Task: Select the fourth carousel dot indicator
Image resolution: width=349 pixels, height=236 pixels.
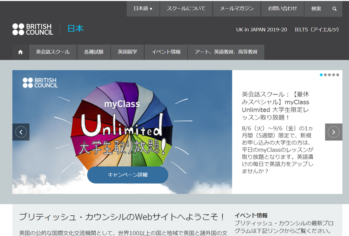Action: [334, 75]
